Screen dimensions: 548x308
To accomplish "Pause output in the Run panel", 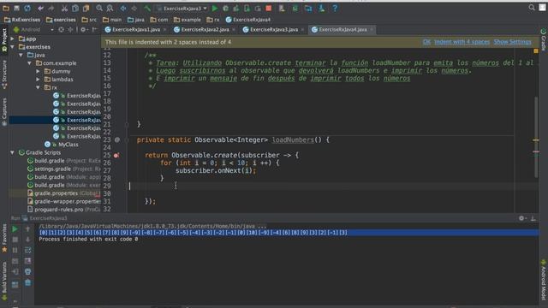I will click(x=15, y=250).
